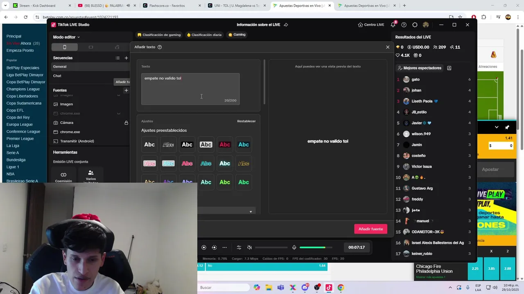The image size is (524, 294).
Task: Open the notifications bell in TikTok LIVE Studio
Action: coord(393,25)
